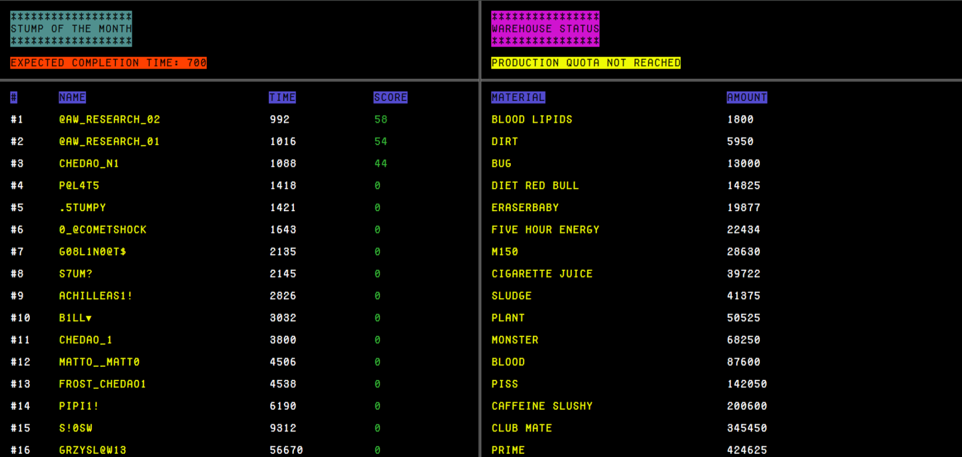Select the CAFFEINE SLUSHY material
Viewport: 962px width, 457px height.
pos(542,406)
